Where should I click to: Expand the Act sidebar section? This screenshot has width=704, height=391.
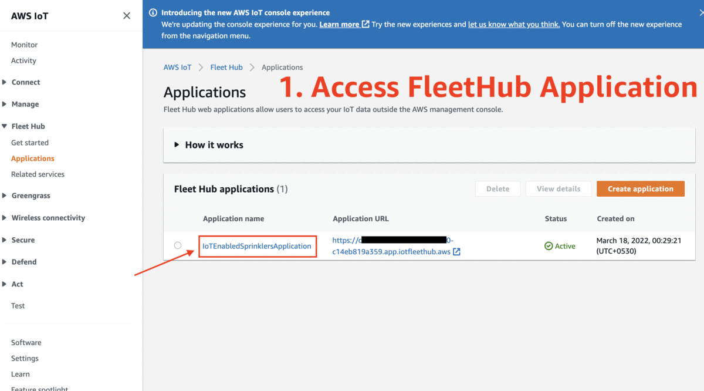click(5, 284)
